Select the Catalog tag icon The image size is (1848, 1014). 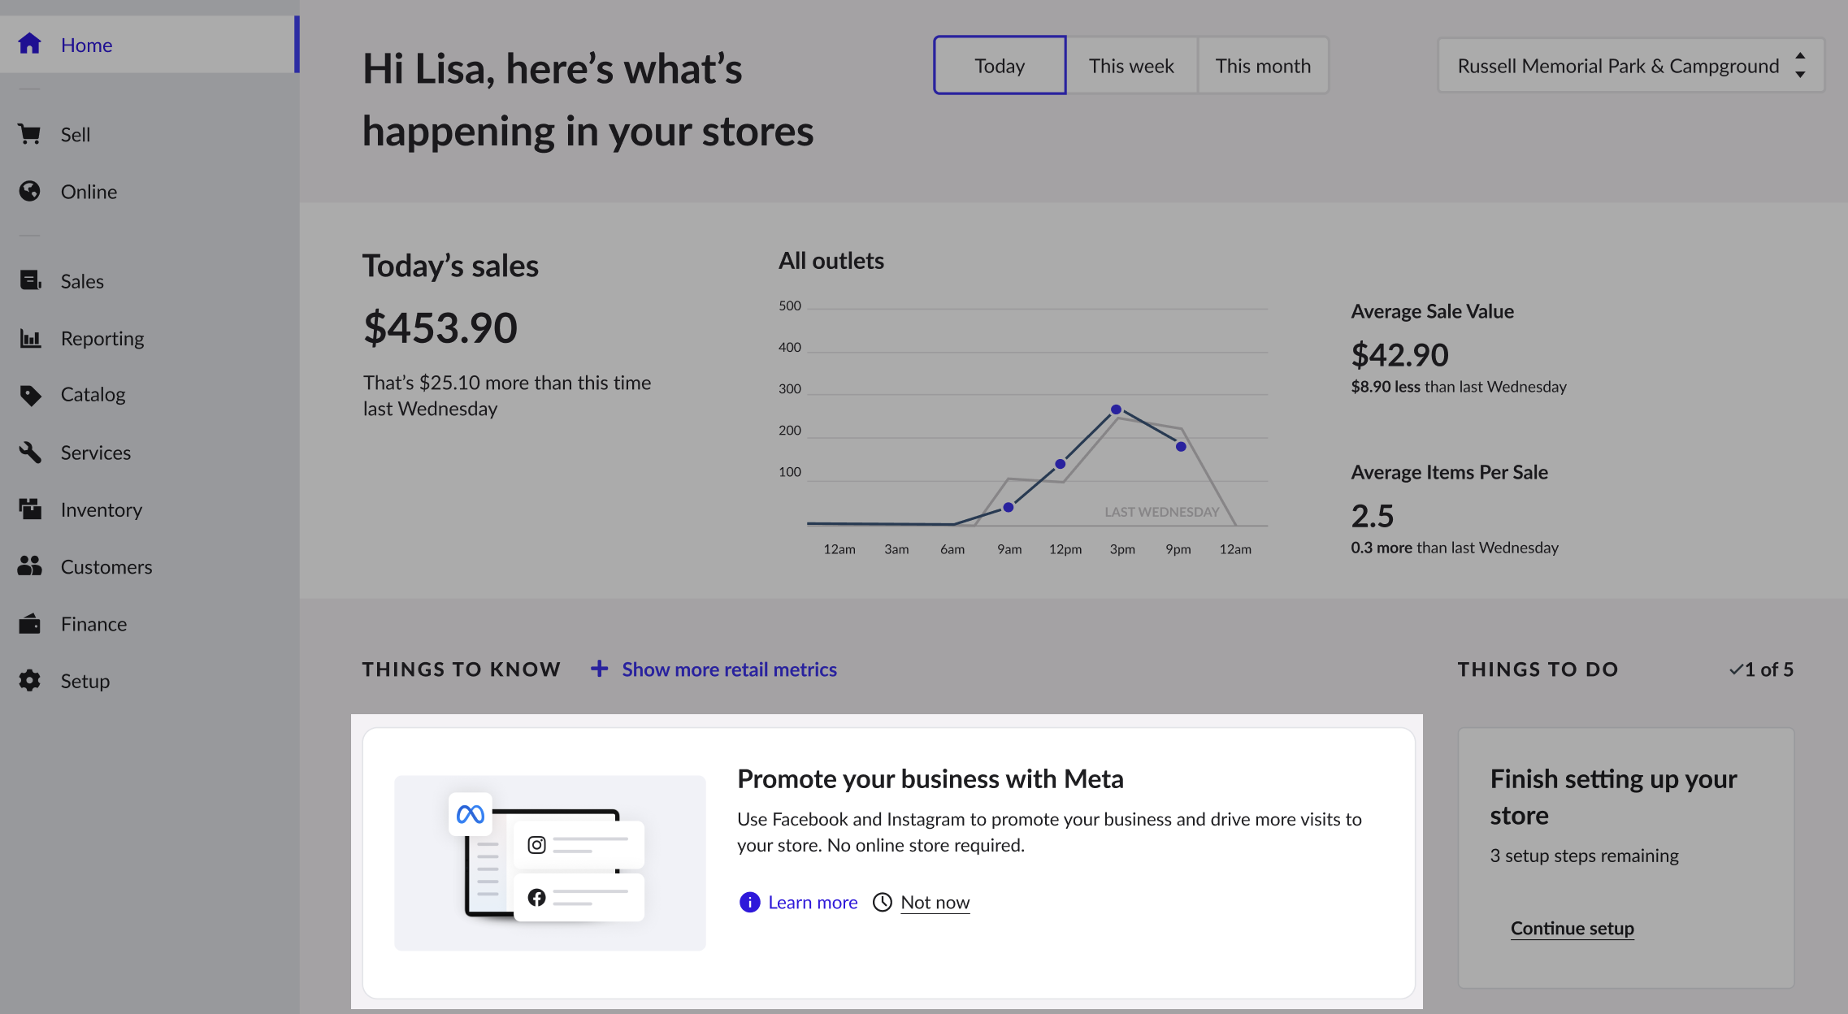(30, 395)
